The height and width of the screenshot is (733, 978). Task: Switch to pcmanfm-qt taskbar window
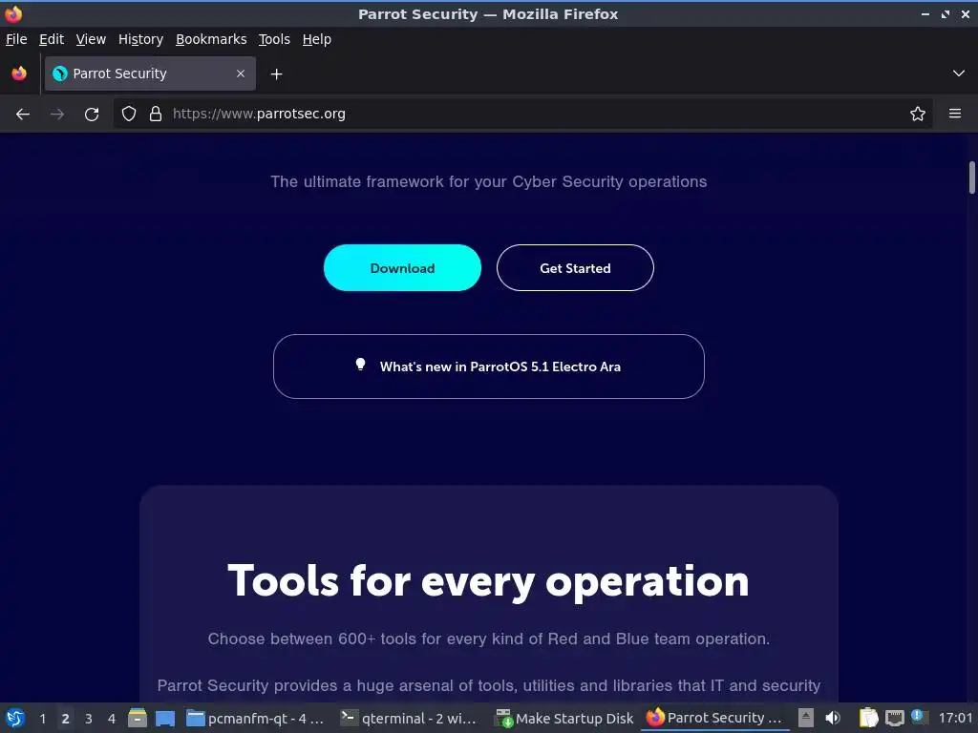[x=256, y=719]
